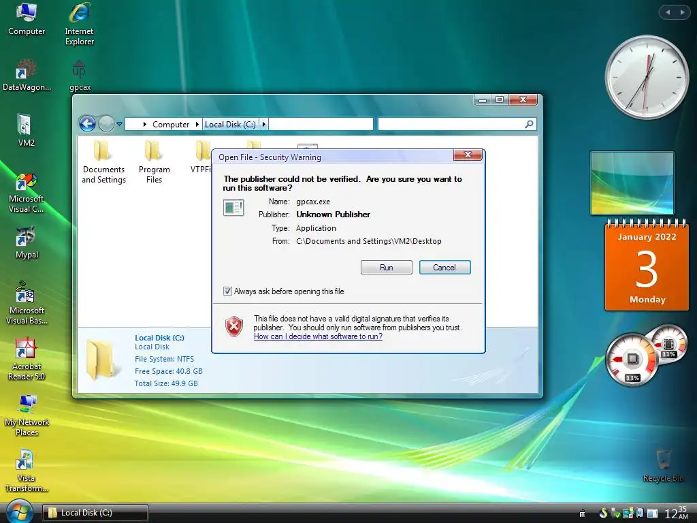697x523 pixels.
Task: Click Forward arrow in Explorer window
Action: pos(106,124)
